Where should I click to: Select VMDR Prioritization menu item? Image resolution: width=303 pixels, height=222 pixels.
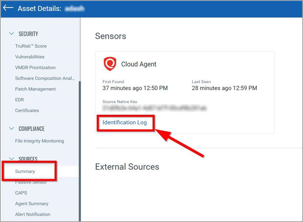tap(35, 67)
